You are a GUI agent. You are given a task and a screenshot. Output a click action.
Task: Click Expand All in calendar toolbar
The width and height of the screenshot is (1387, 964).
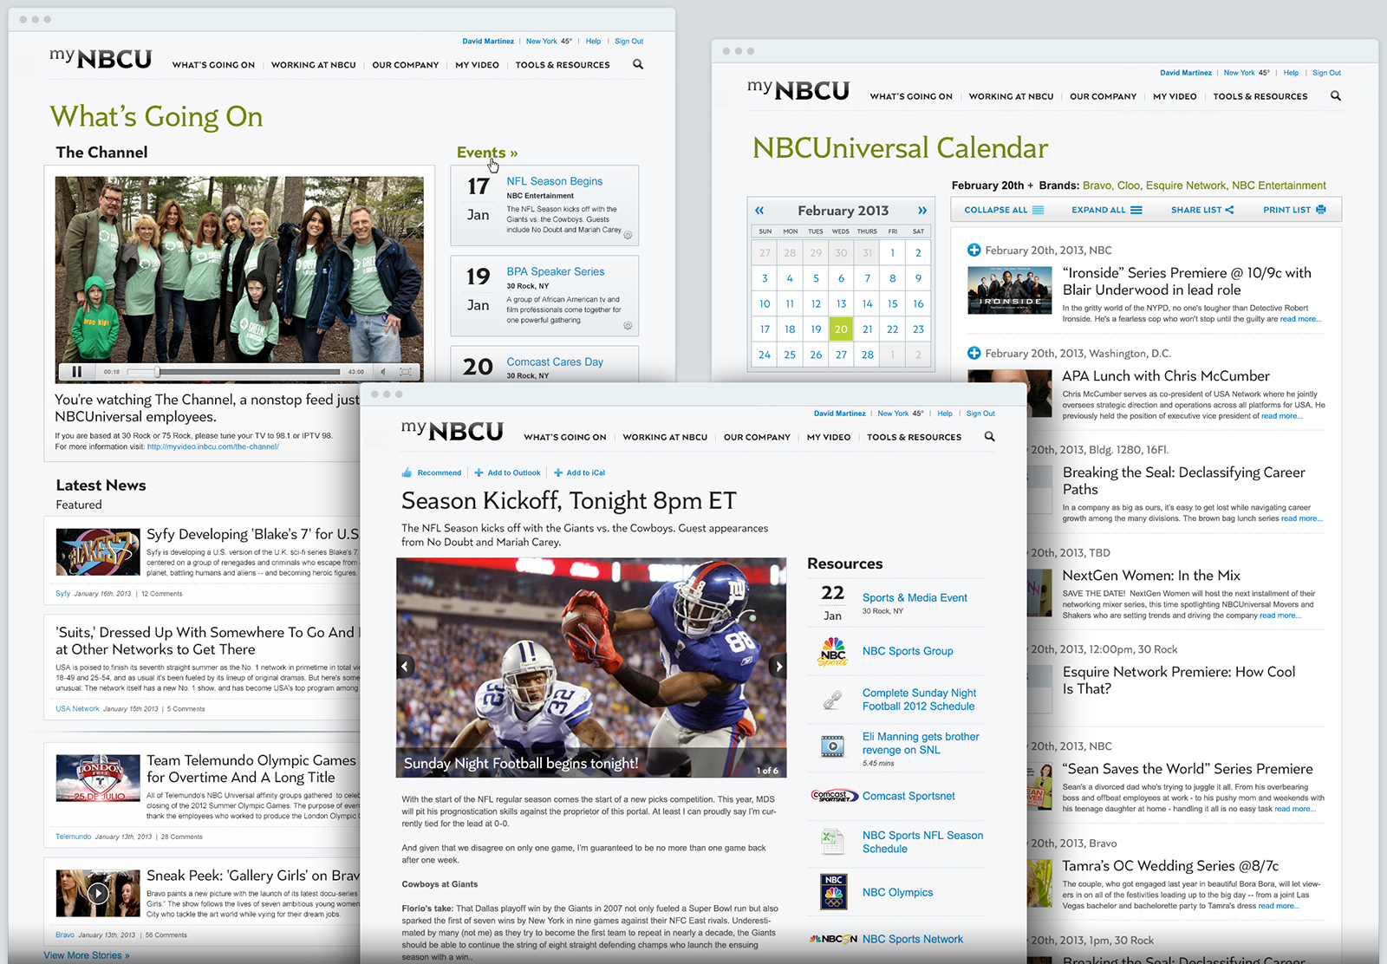coord(1106,210)
